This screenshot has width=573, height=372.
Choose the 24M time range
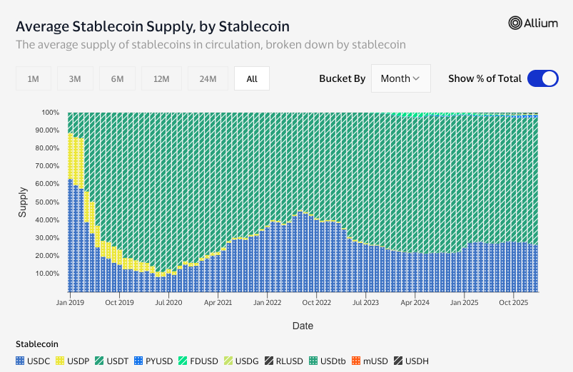207,79
